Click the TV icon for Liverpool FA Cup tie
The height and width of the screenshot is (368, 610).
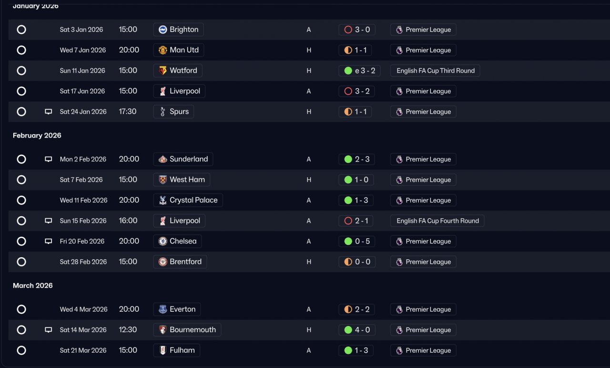pos(48,221)
